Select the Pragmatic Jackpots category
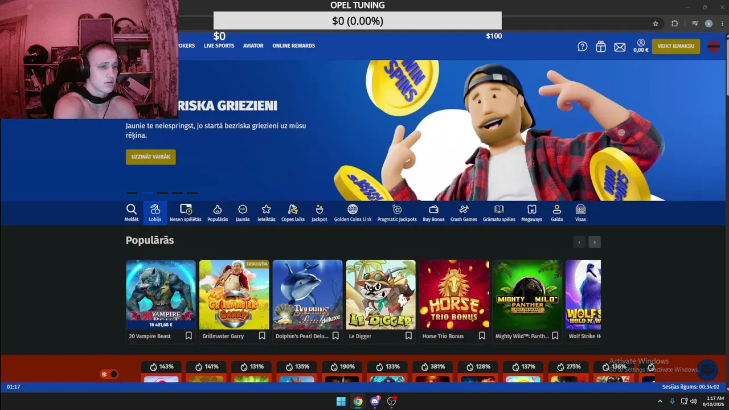The image size is (729, 410). tap(397, 212)
